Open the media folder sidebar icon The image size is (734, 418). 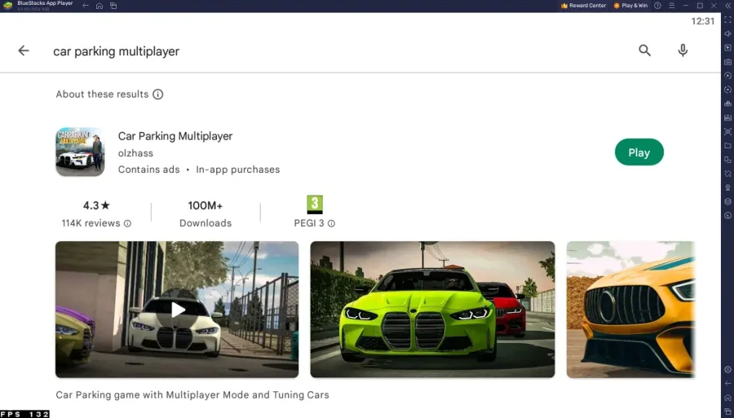tap(727, 146)
